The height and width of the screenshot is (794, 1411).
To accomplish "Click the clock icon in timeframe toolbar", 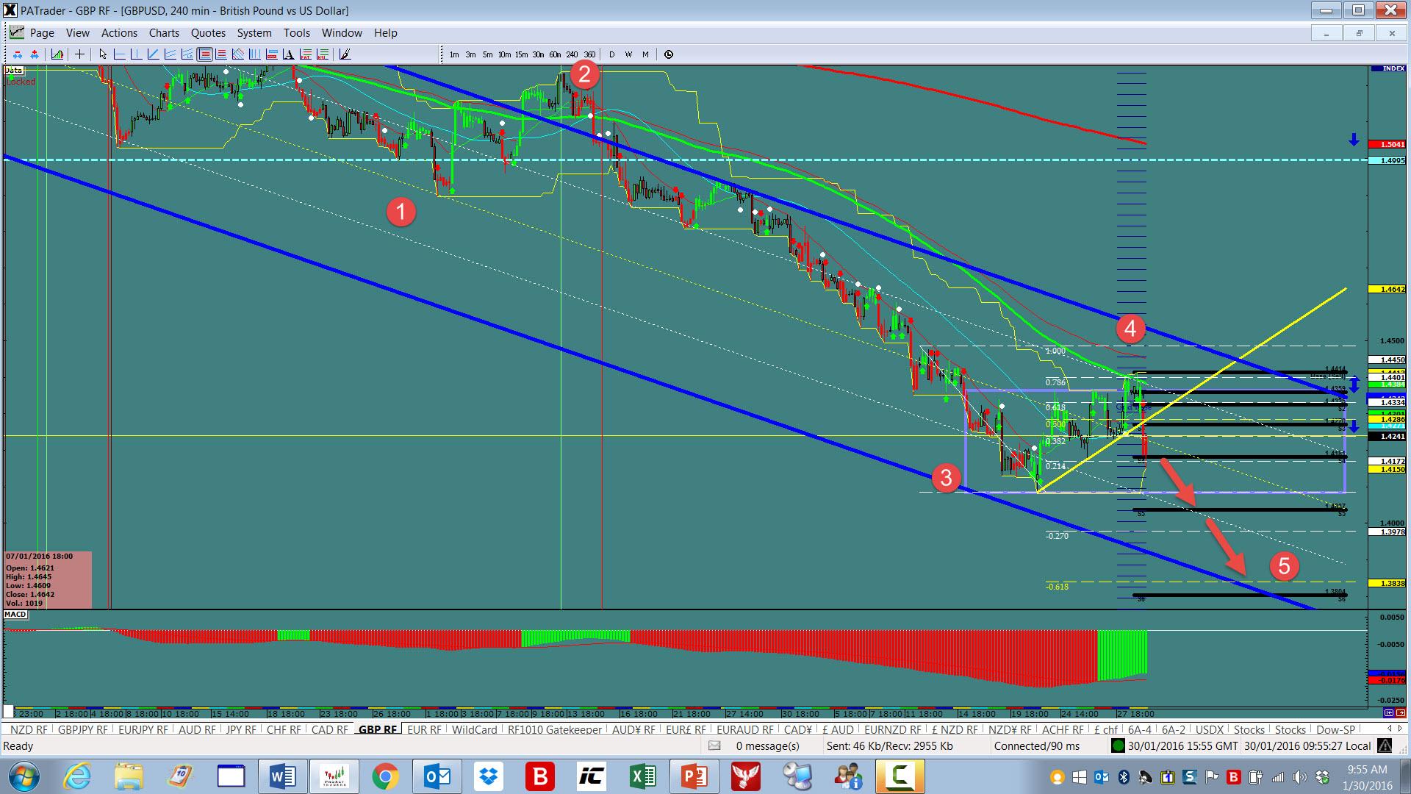I will (x=668, y=54).
